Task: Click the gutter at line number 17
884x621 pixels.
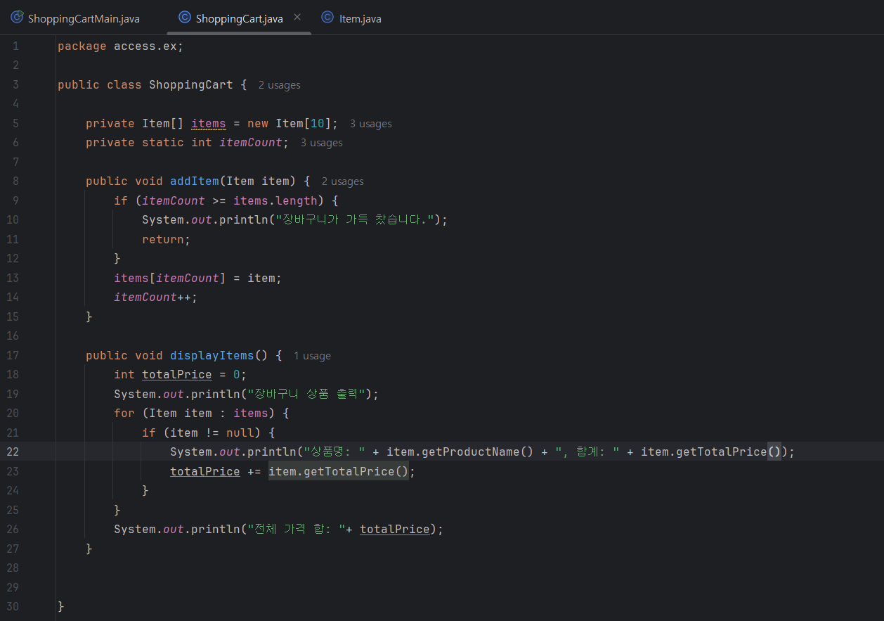Action: click(13, 356)
